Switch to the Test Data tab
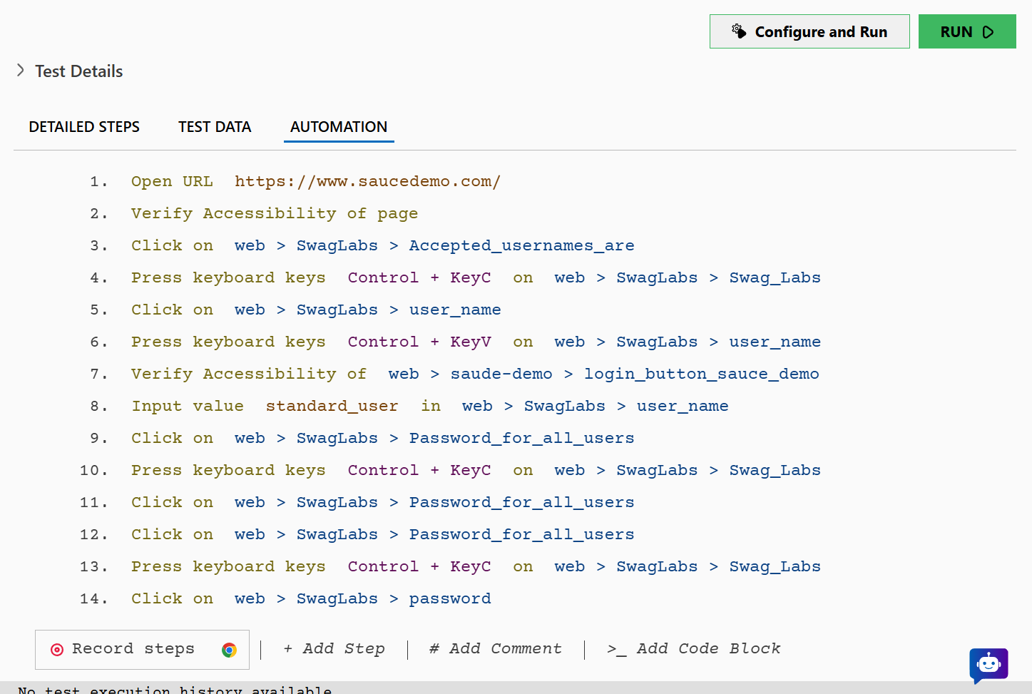 coord(214,126)
